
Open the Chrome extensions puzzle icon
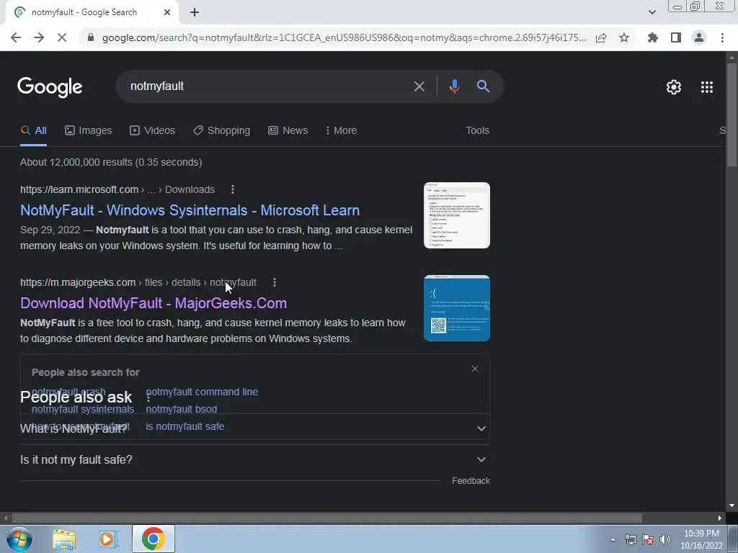pyautogui.click(x=653, y=37)
